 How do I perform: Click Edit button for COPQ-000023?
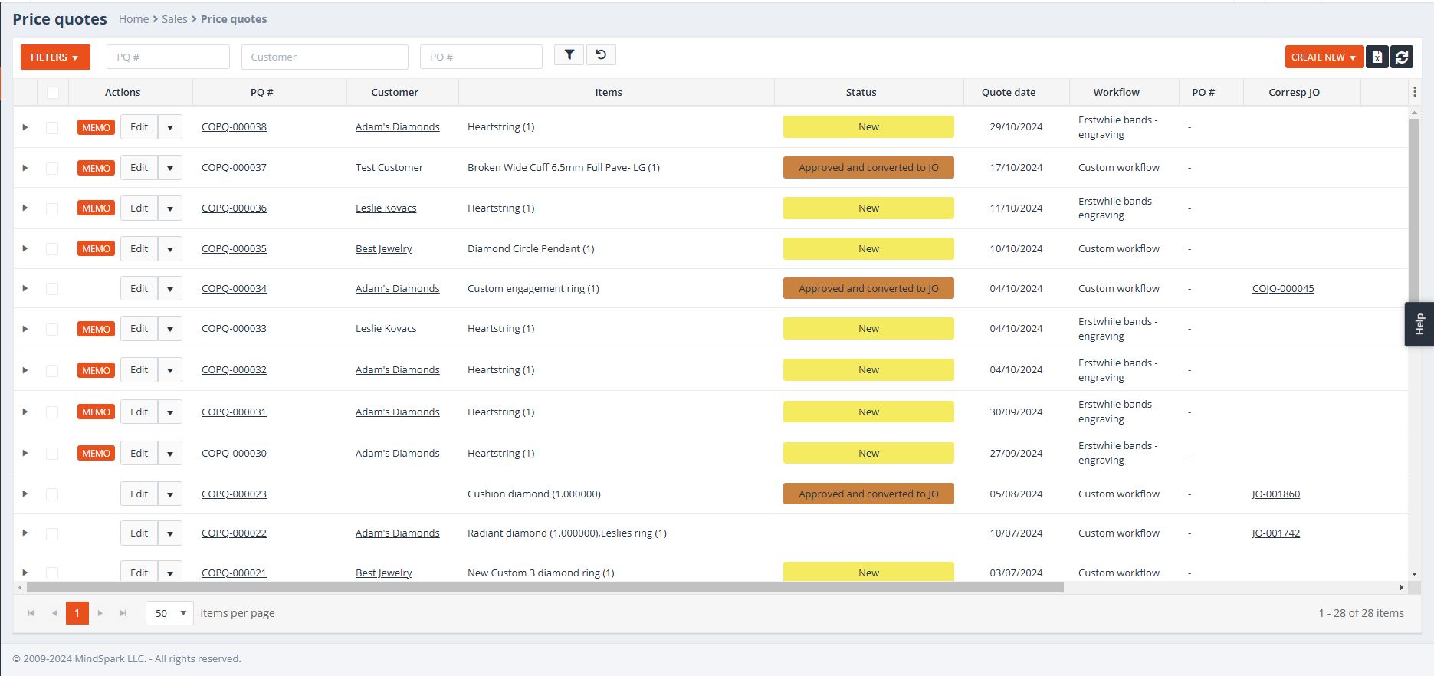click(139, 494)
